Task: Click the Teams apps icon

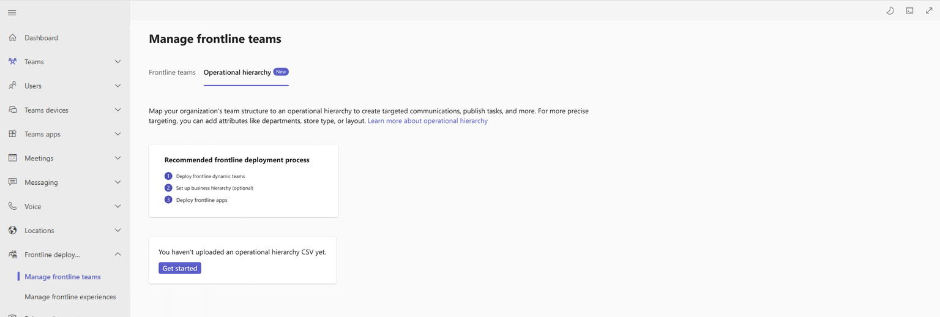Action: point(13,134)
